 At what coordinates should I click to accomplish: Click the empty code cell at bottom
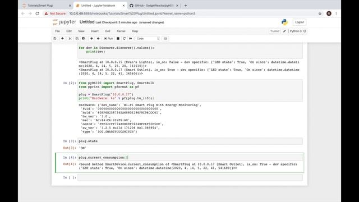pyautogui.click(x=190, y=177)
